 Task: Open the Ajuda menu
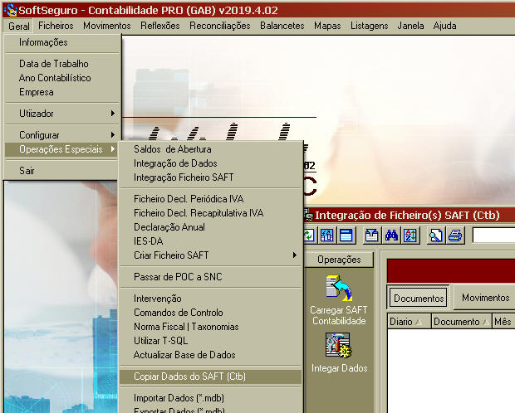[444, 26]
